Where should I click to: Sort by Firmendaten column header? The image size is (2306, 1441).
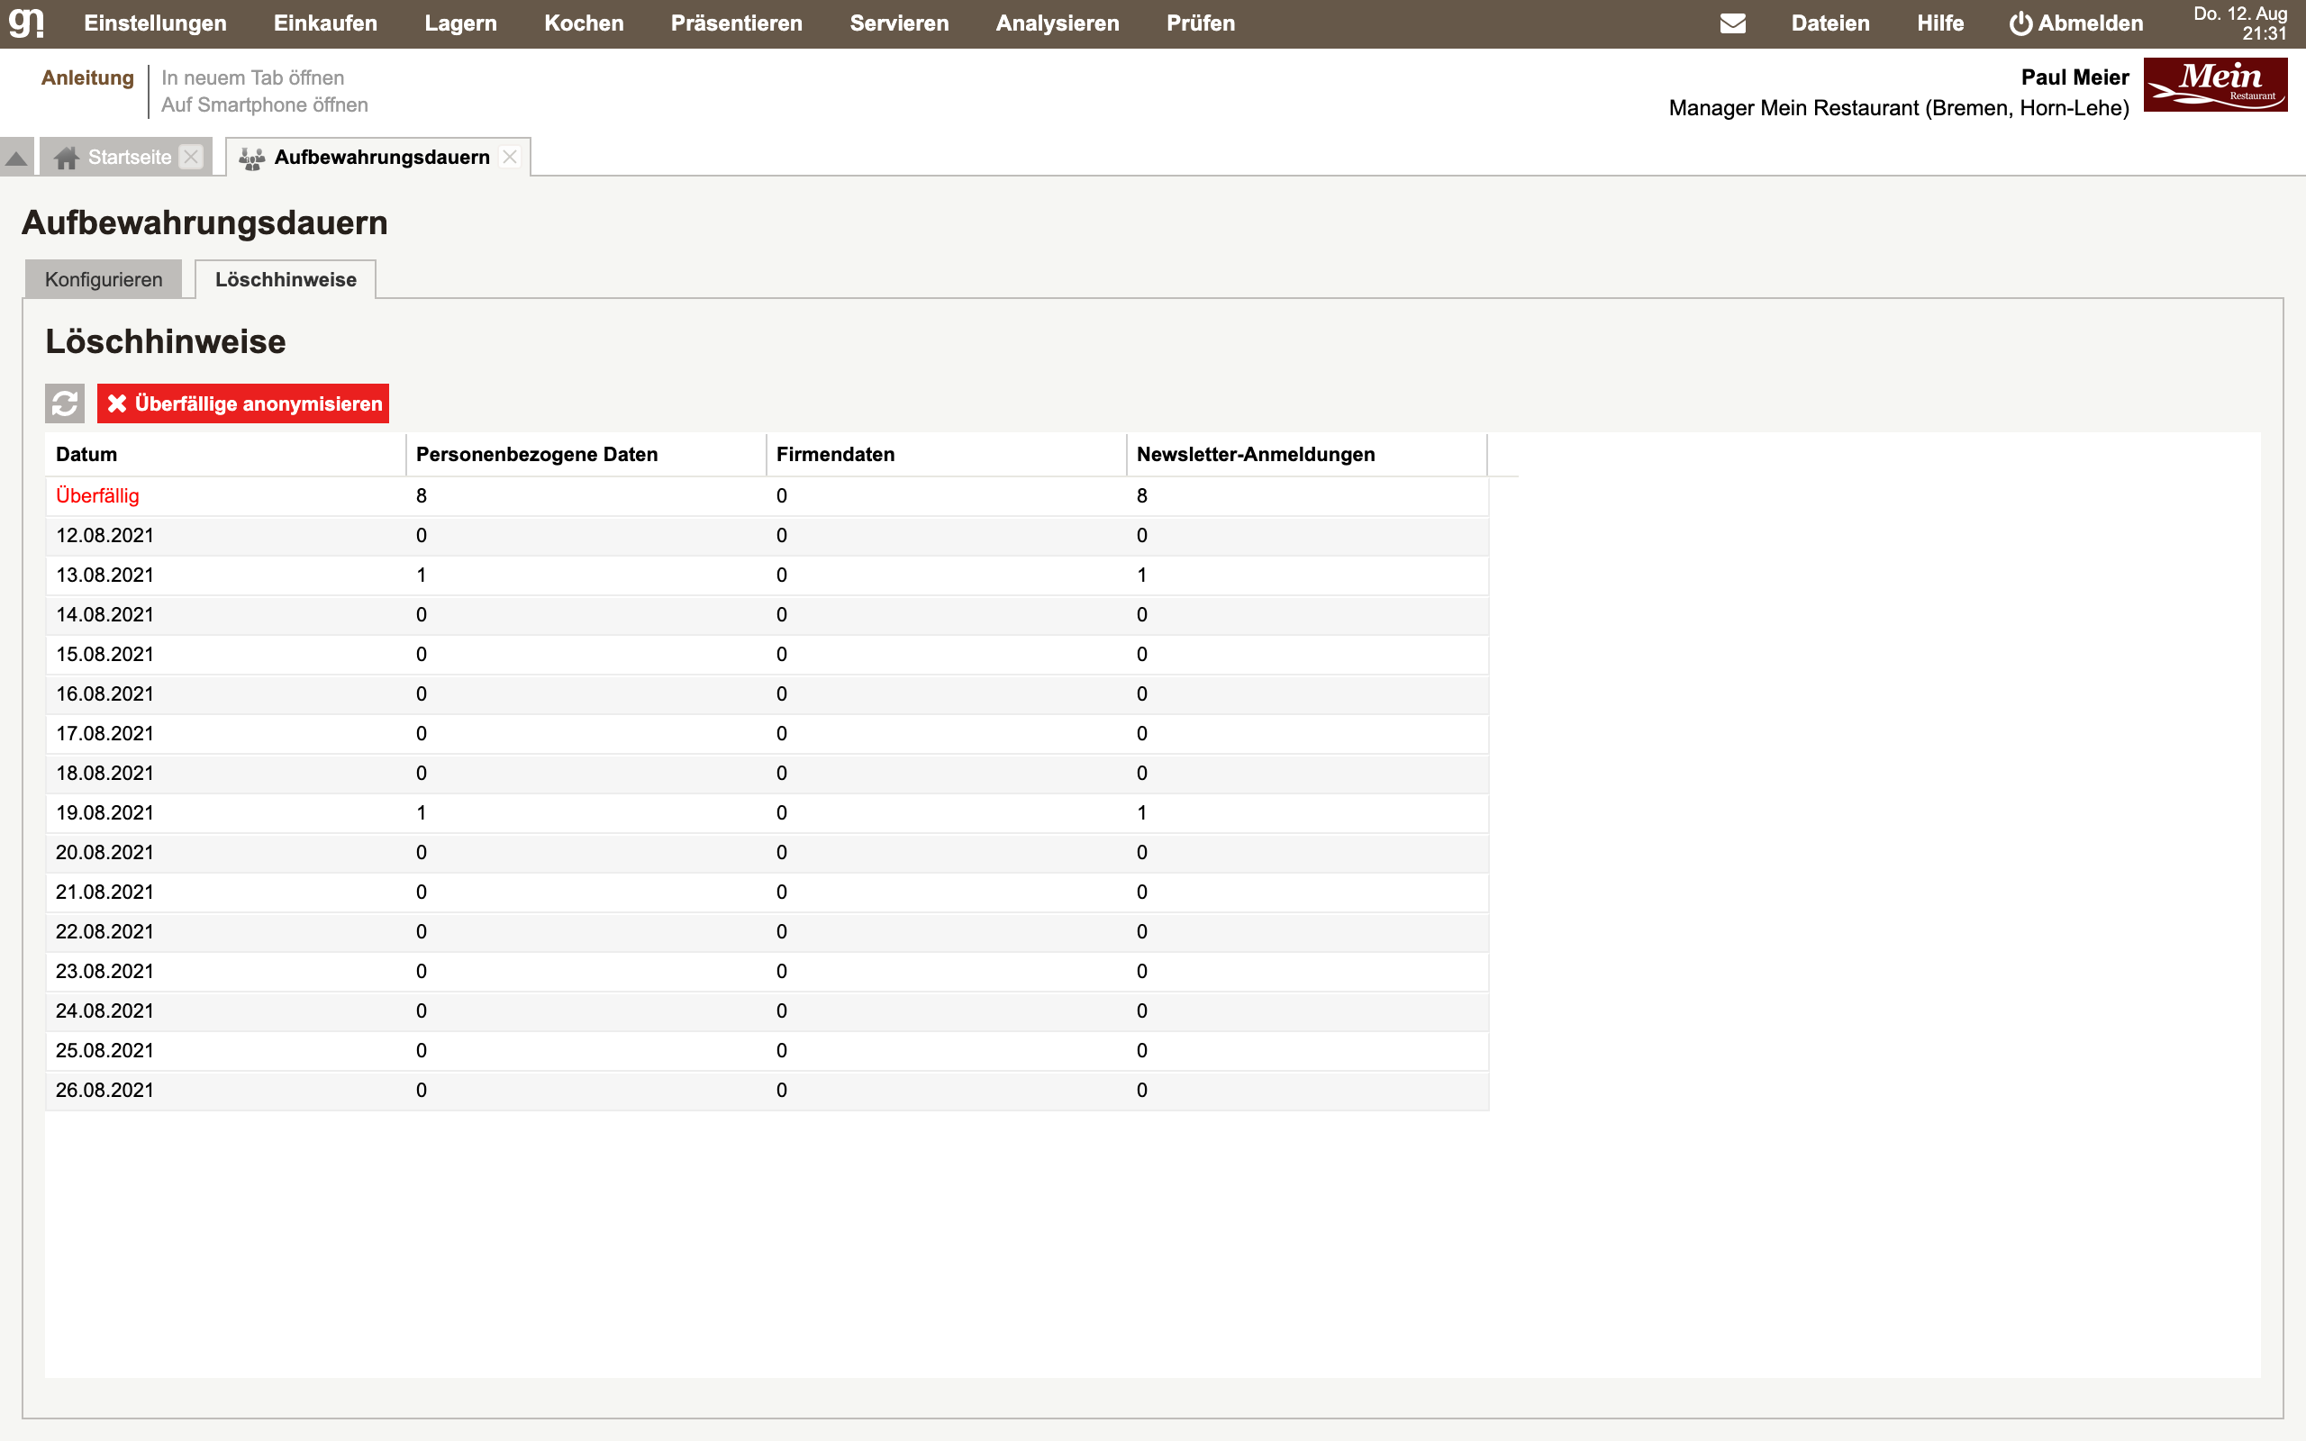tap(946, 455)
